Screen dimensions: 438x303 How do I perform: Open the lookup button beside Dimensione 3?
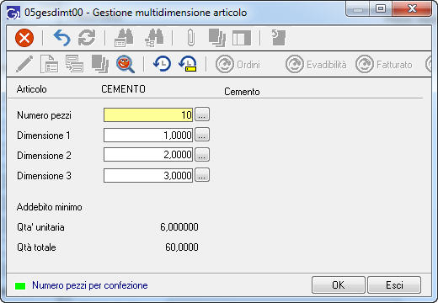coord(202,175)
